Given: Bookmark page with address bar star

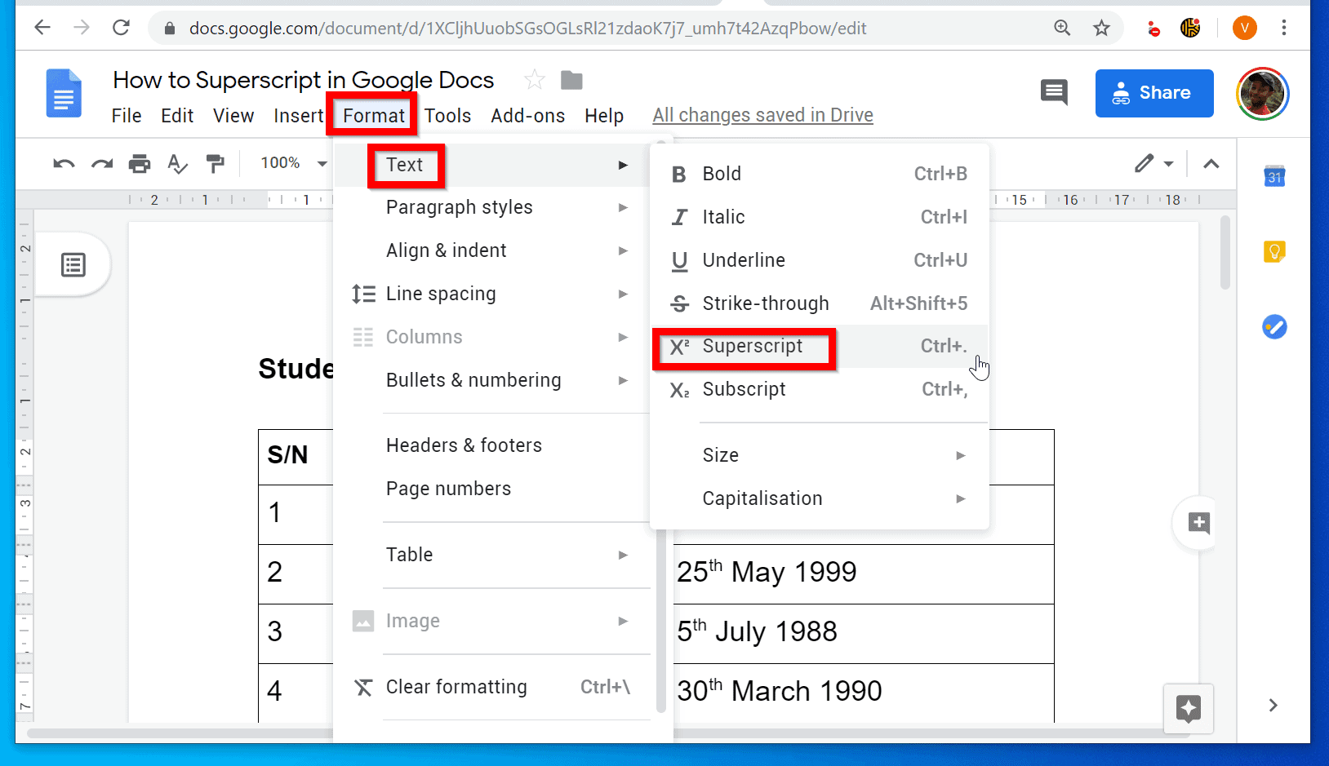Looking at the screenshot, I should click(1101, 28).
